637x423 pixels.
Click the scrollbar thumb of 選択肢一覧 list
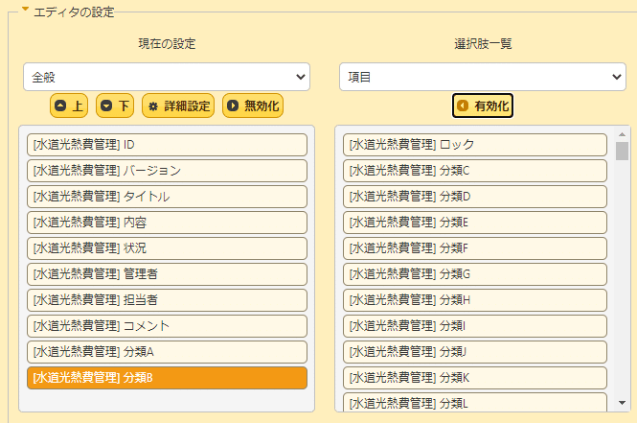coord(622,151)
